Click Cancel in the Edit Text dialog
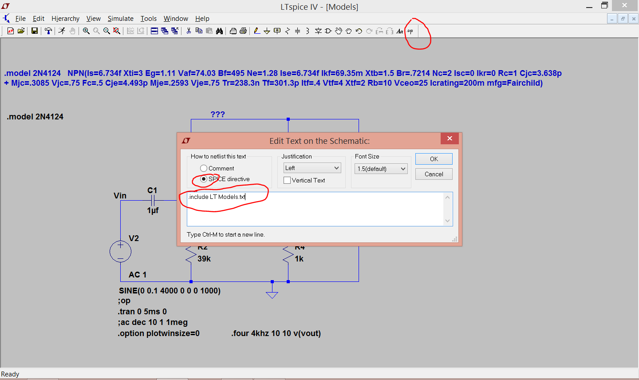This screenshot has width=639, height=380. click(434, 174)
